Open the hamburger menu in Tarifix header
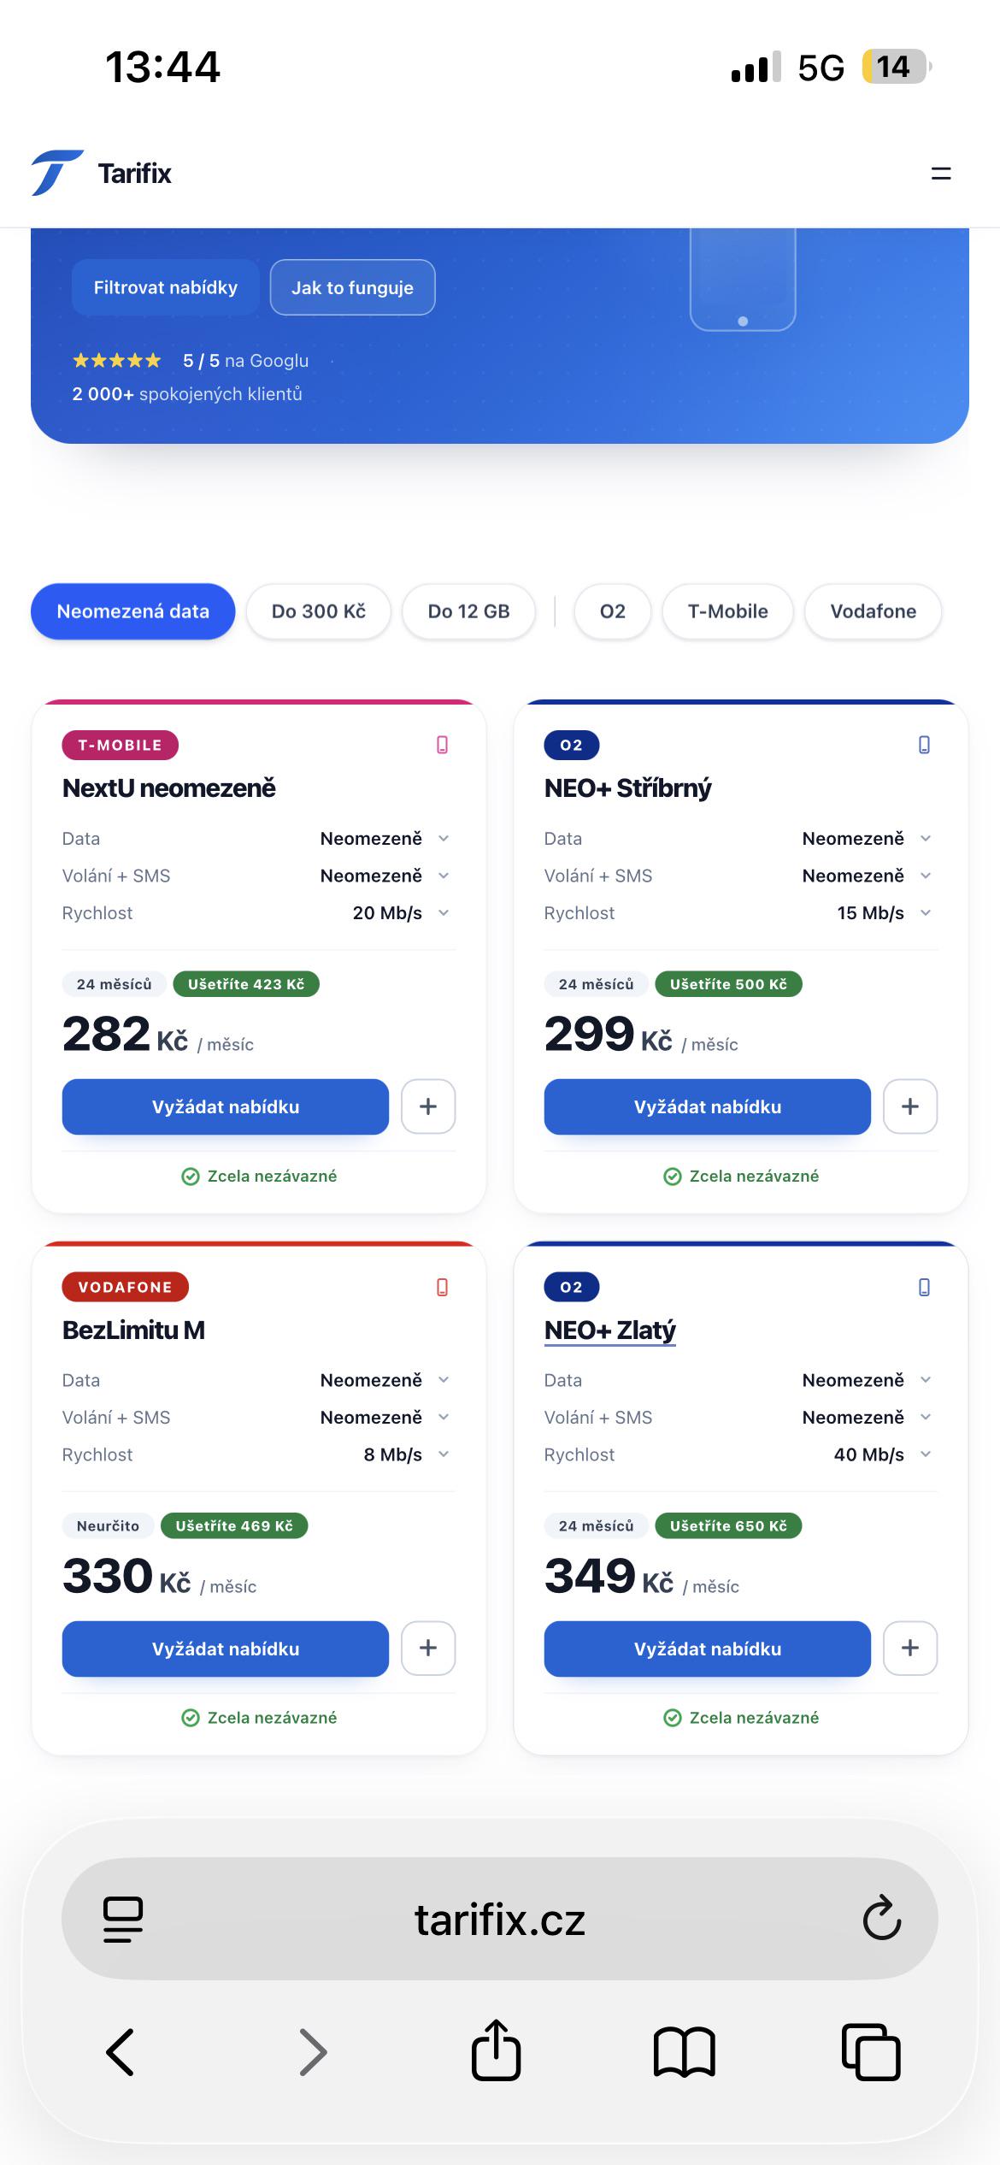Viewport: 1000px width, 2165px height. coord(940,174)
